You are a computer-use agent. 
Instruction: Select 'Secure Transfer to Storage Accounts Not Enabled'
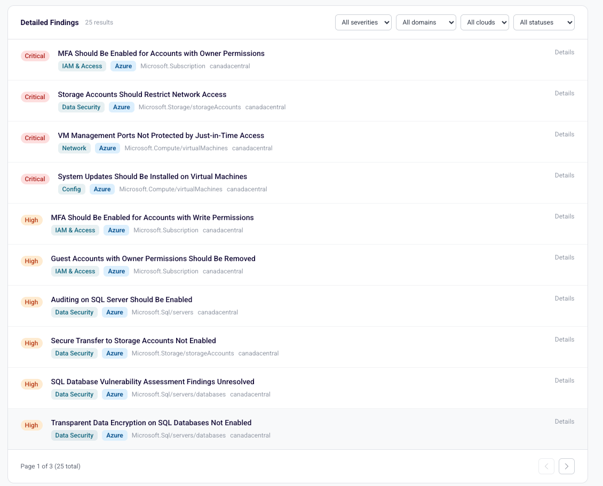133,341
